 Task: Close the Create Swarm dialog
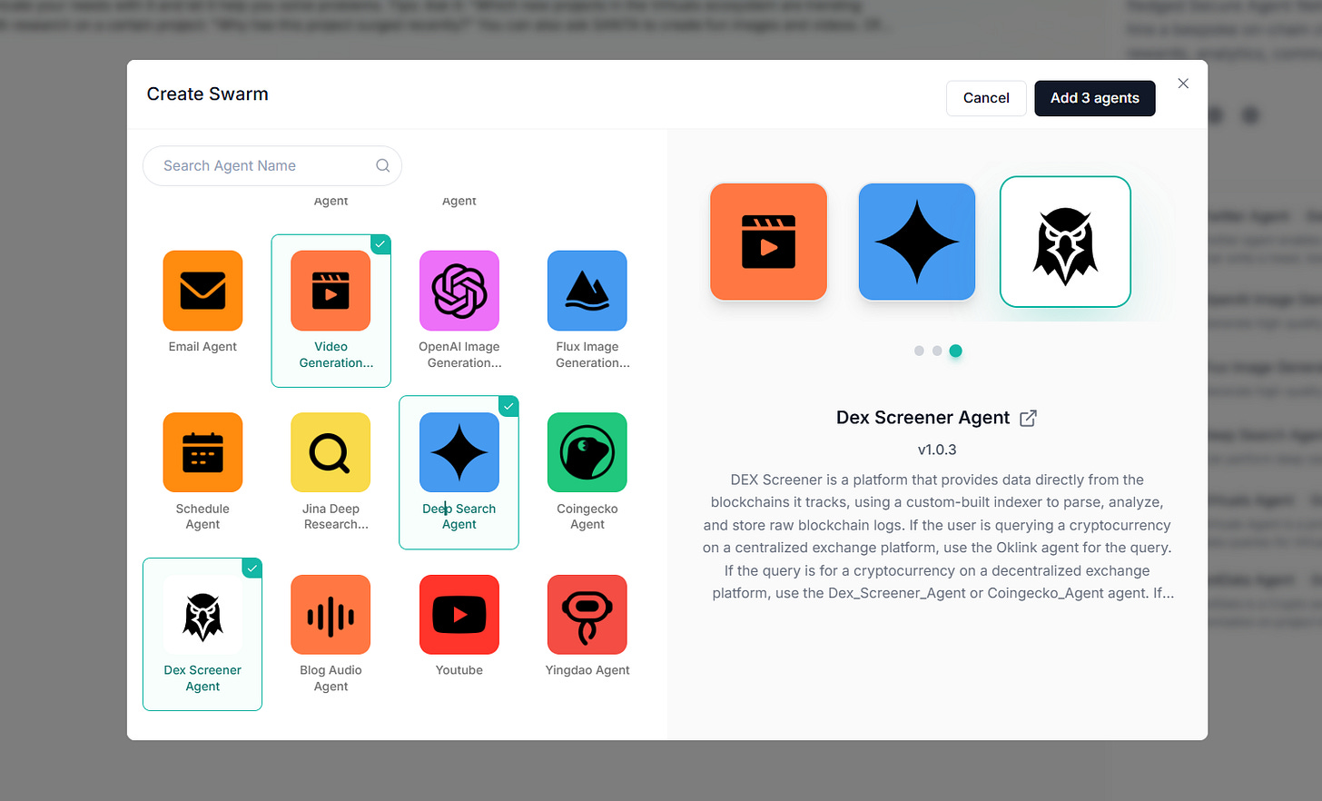tap(1183, 84)
